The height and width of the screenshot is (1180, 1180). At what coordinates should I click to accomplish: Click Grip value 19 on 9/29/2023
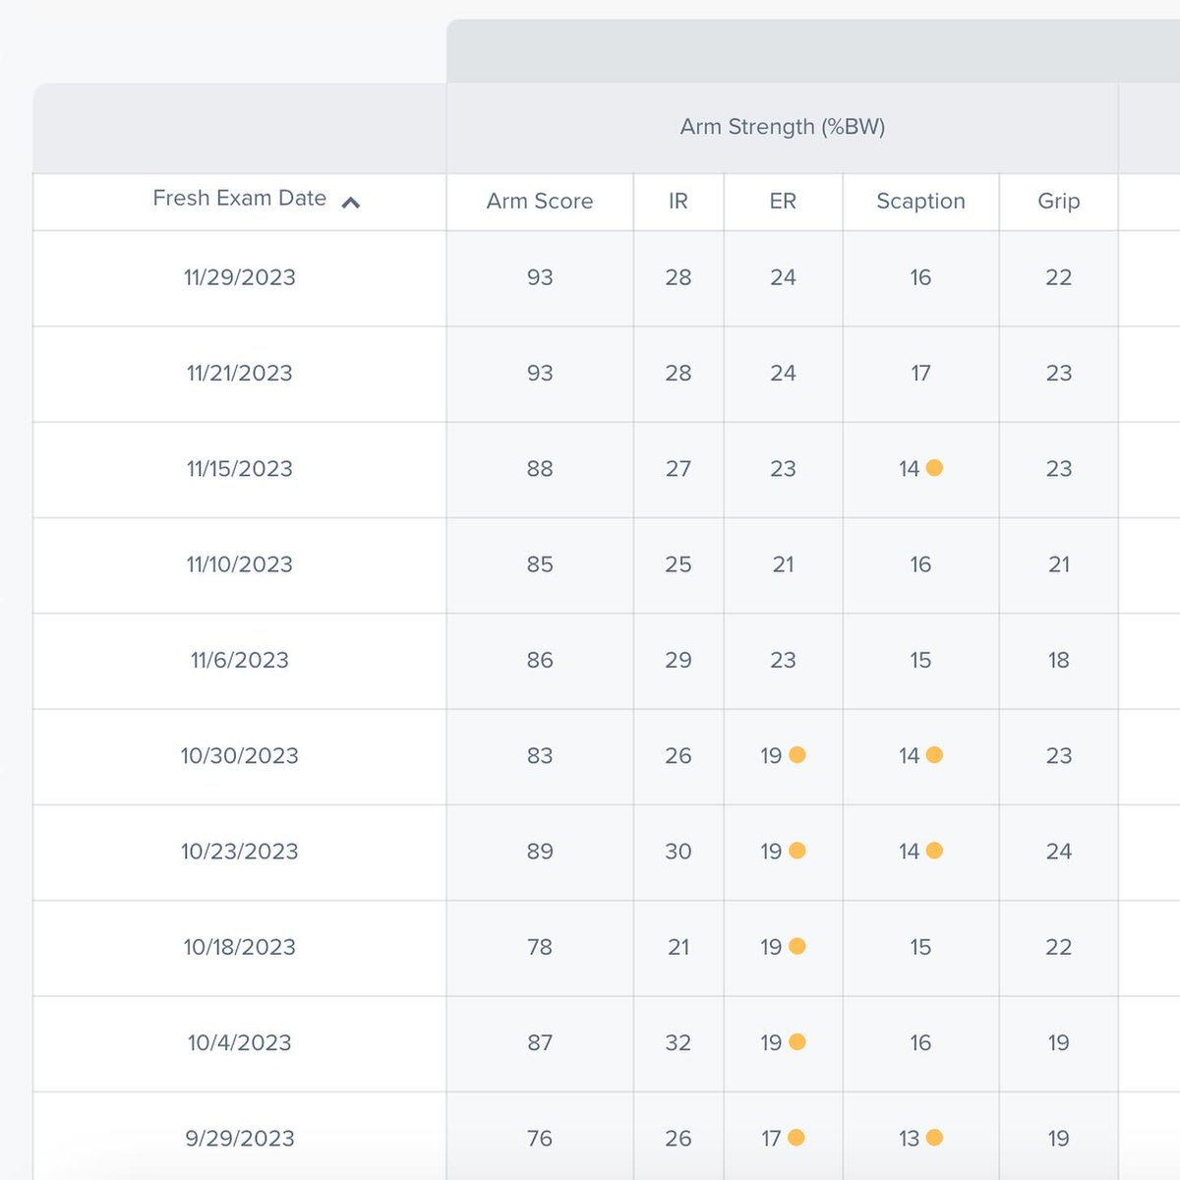1059,1139
